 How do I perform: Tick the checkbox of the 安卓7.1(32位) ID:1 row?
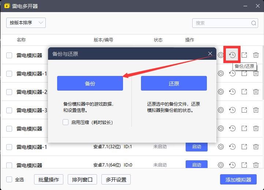tap(9, 147)
